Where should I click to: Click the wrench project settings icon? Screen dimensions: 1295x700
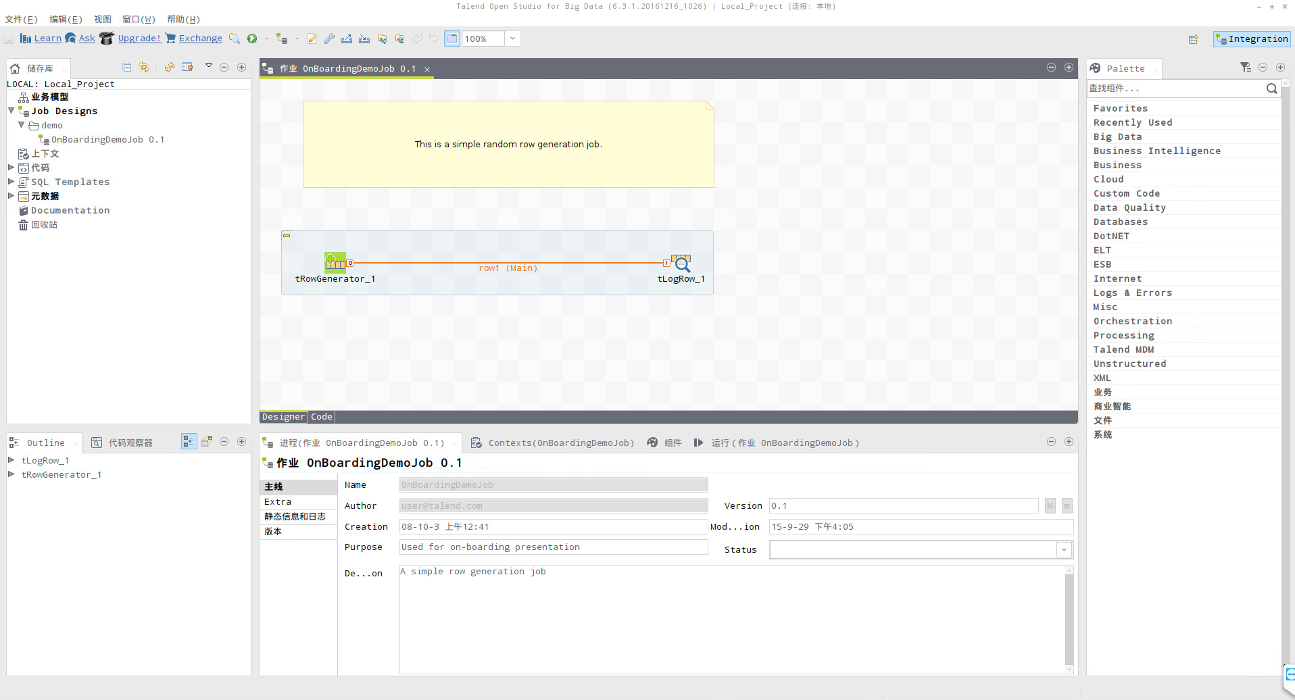[x=329, y=39]
